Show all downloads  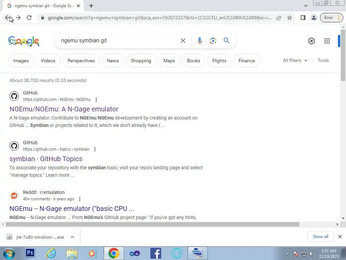point(320,237)
